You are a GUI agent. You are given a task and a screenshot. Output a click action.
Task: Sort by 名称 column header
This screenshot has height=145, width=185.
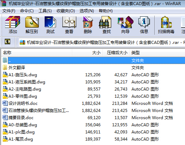pyautogui.click(x=36, y=52)
